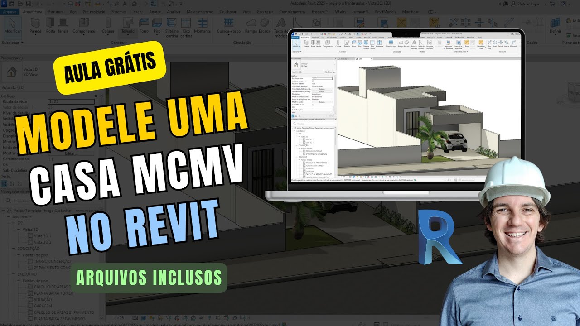Close the {3D} view tab on laptop screen
This screenshot has width=580, height=326.
[371, 59]
